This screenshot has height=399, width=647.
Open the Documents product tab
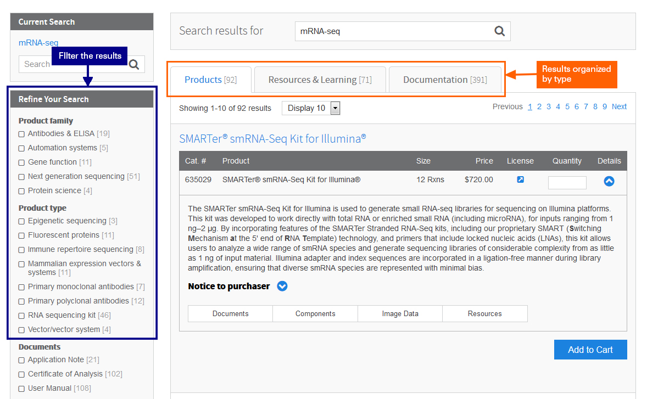[x=230, y=314]
